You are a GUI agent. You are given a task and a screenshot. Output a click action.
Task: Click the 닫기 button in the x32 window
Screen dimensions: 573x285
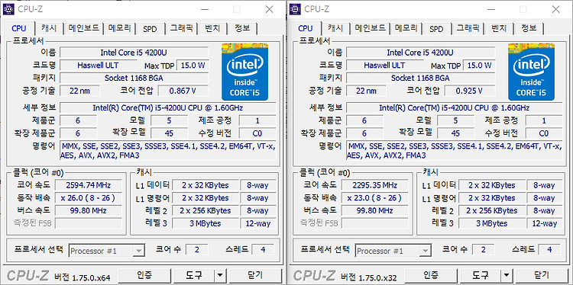click(x=542, y=275)
